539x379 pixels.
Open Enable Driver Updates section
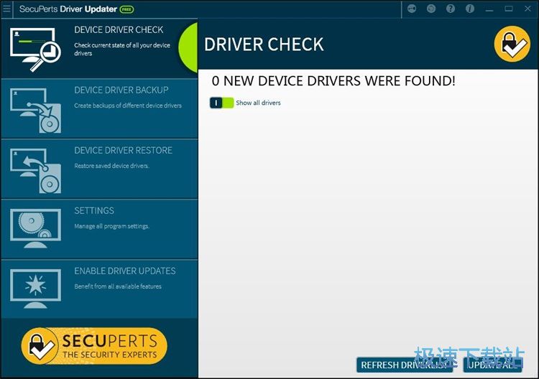tap(99, 289)
